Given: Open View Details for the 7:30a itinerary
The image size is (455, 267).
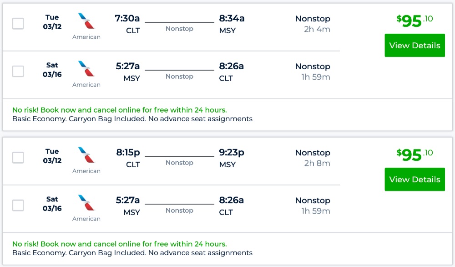Looking at the screenshot, I should pyautogui.click(x=415, y=46).
